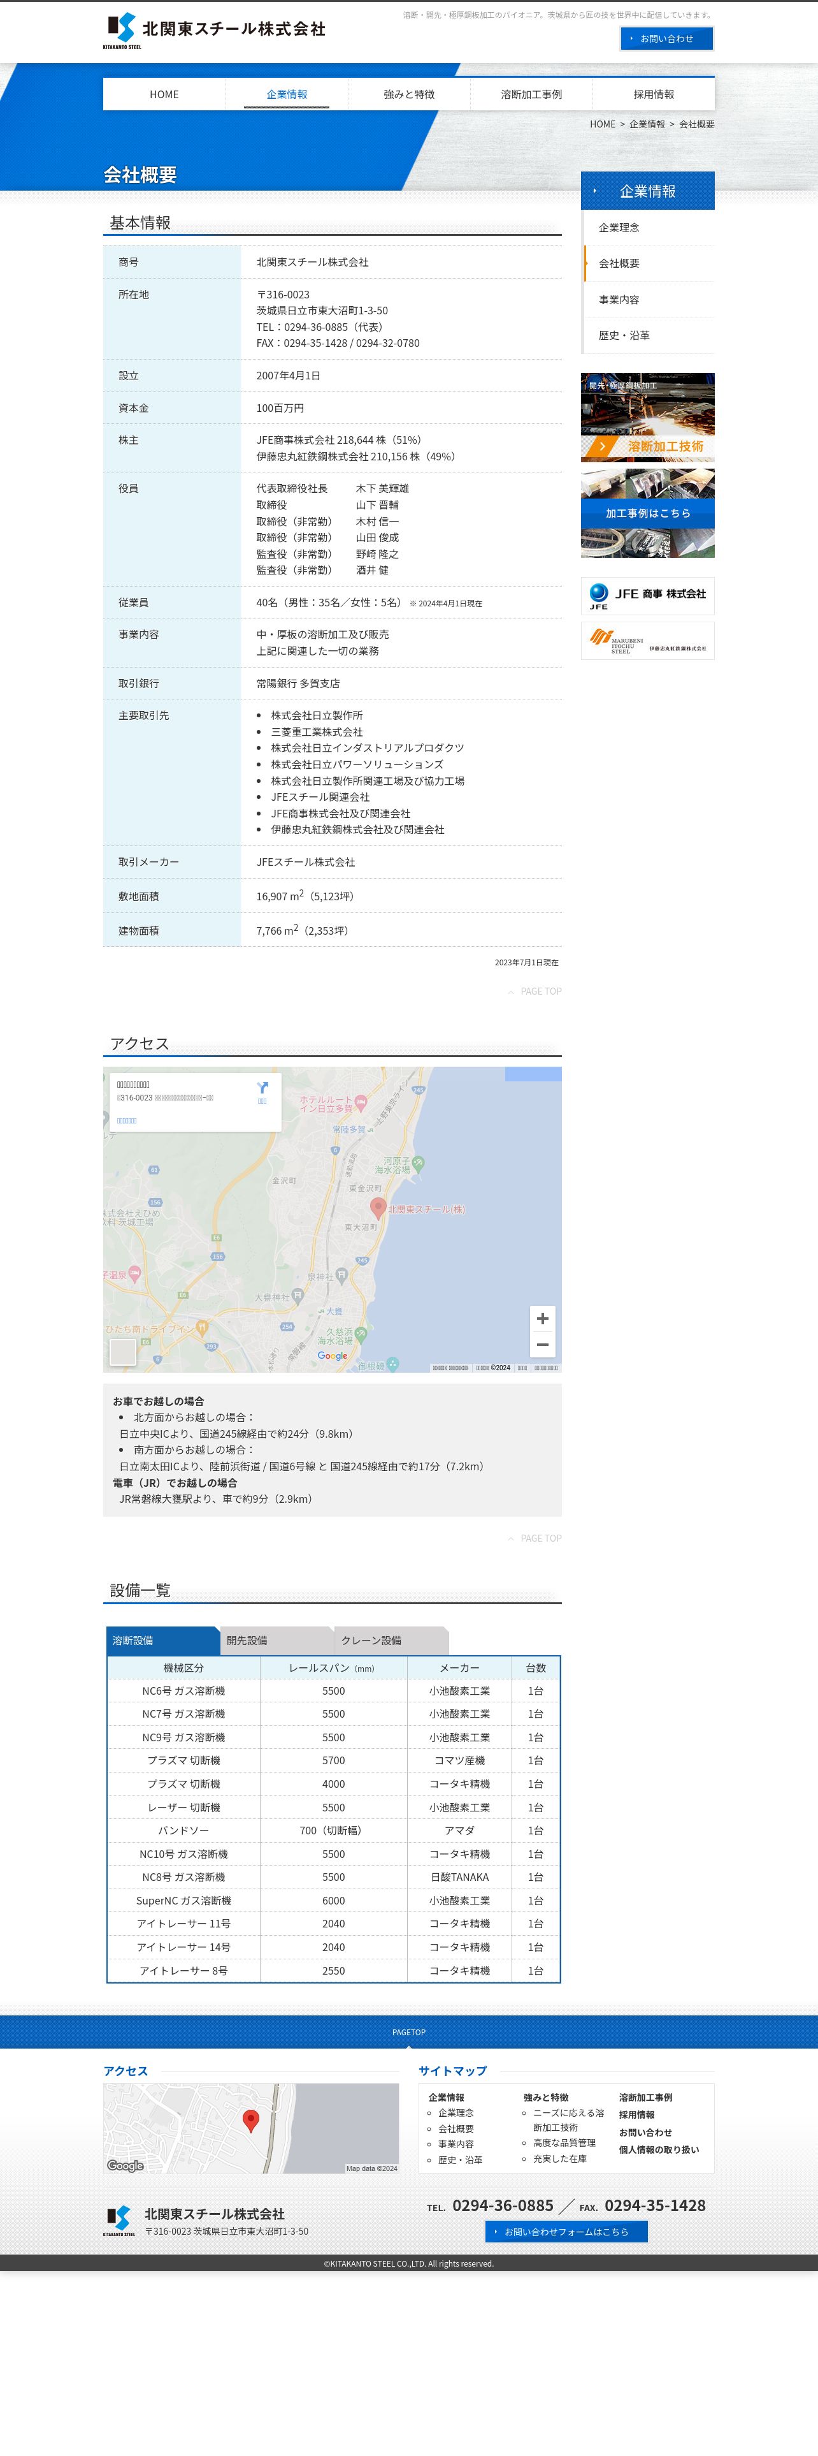Viewport: 818px width, 2456px height.
Task: Click HOME in the breadcrumb
Action: click(x=602, y=124)
